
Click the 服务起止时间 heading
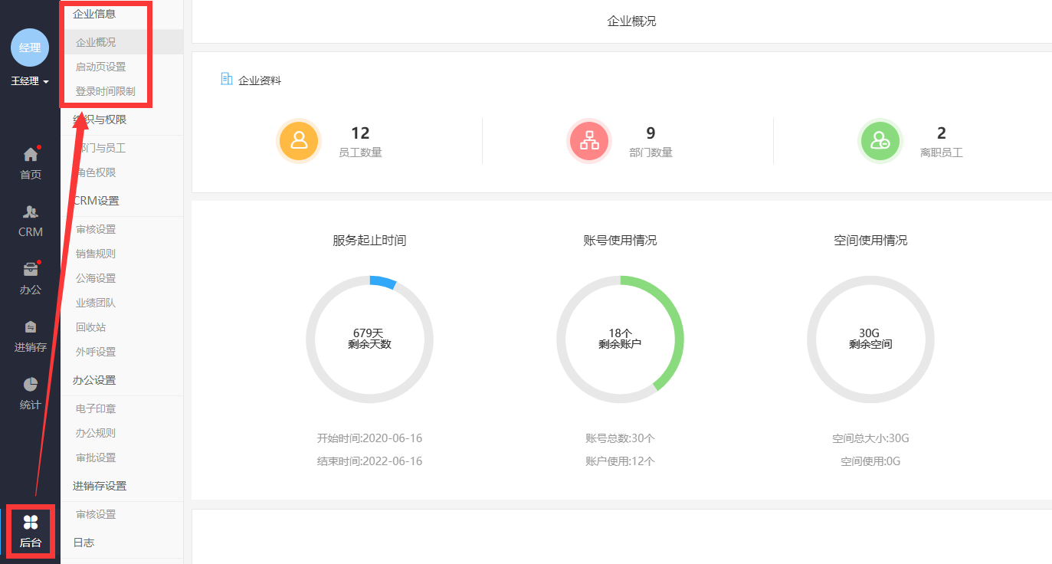[x=369, y=240]
